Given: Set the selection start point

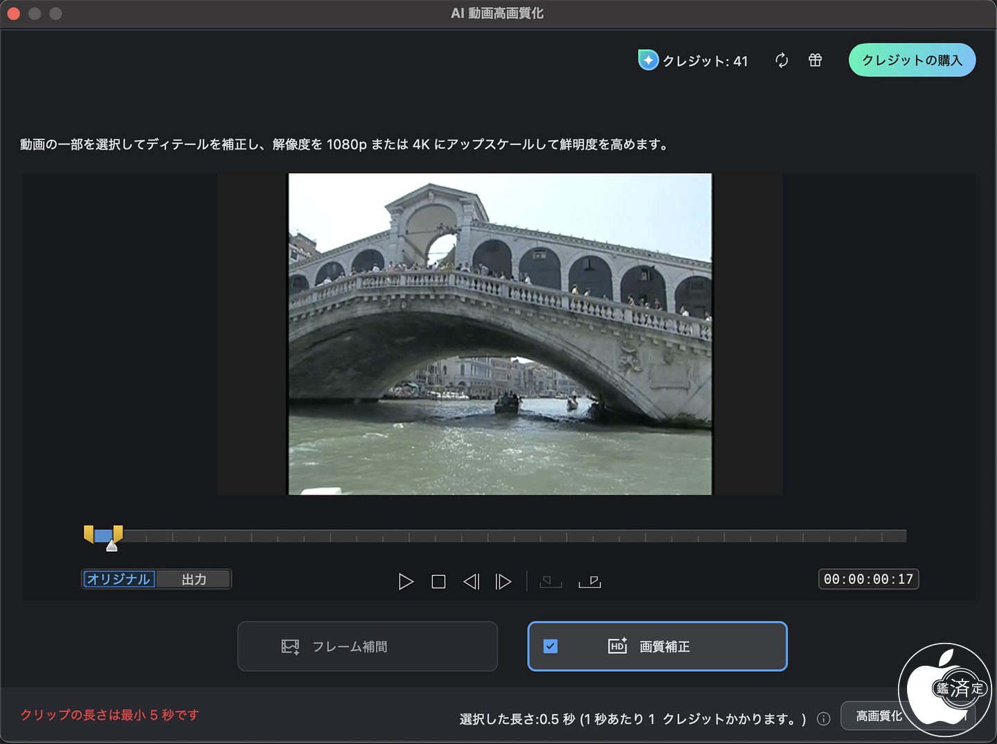Looking at the screenshot, I should [x=551, y=582].
